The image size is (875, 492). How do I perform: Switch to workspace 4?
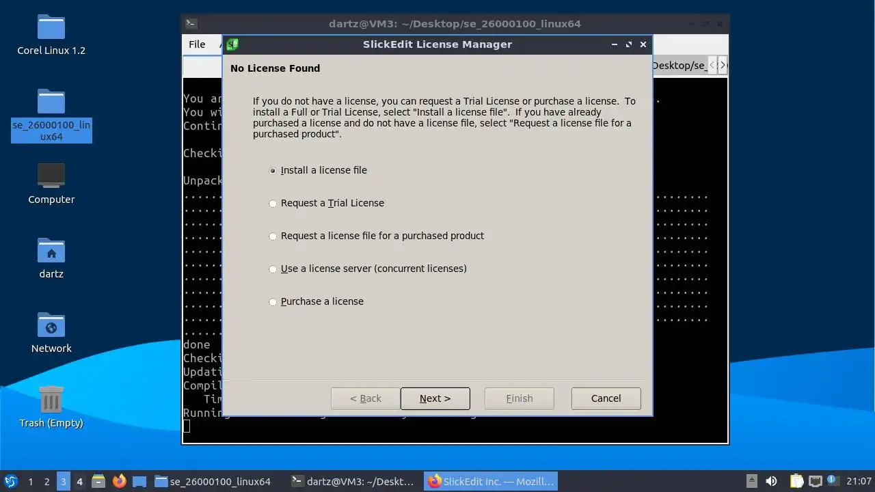click(x=79, y=482)
